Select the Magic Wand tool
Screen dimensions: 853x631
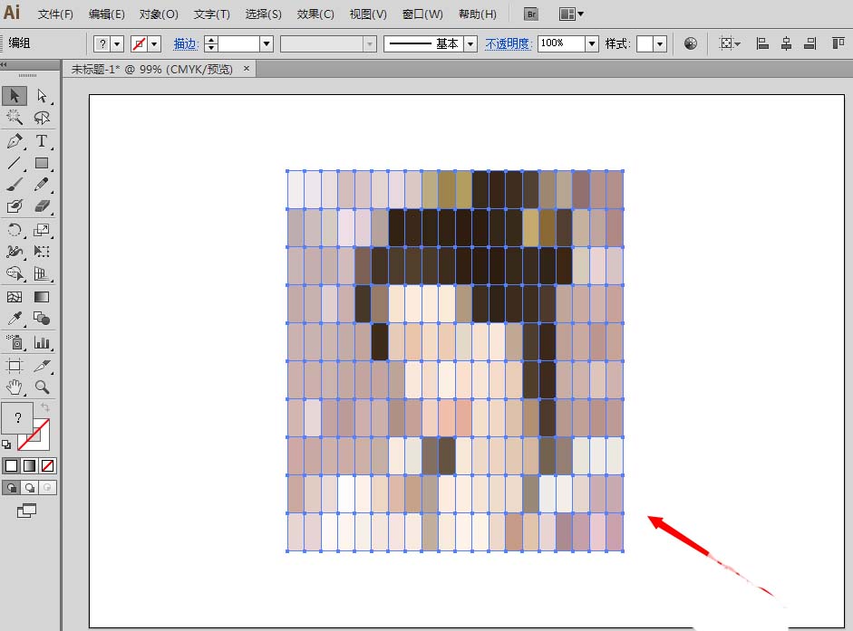pyautogui.click(x=15, y=118)
